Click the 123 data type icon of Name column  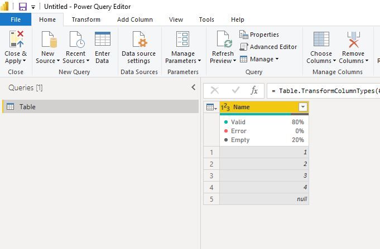pyautogui.click(x=225, y=107)
